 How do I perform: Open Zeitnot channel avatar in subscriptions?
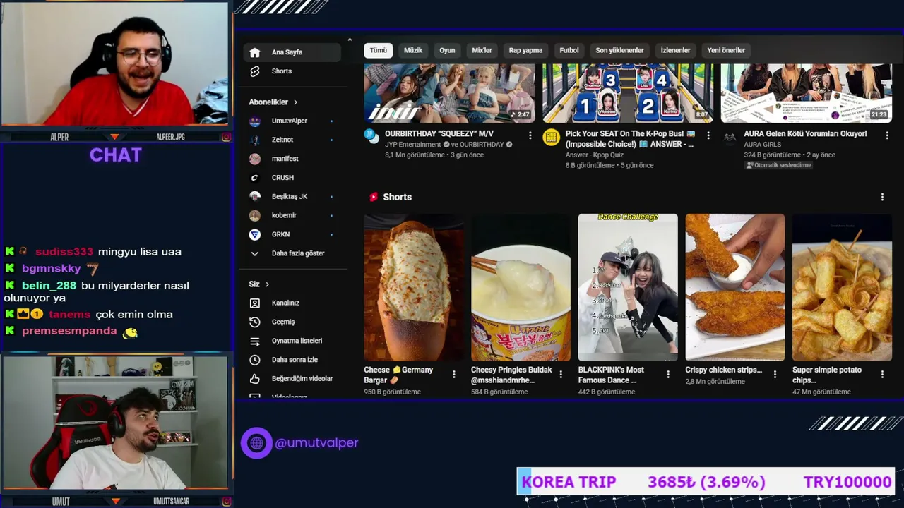click(255, 140)
